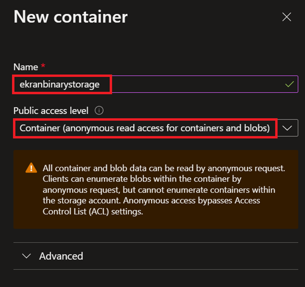Click the divider line below Advanced
Screen dimensions: 305x287
[155, 269]
